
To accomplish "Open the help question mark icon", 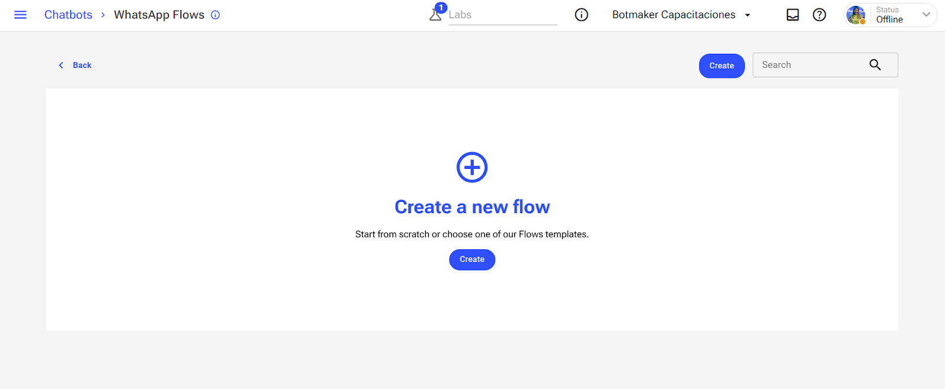I will pos(819,15).
